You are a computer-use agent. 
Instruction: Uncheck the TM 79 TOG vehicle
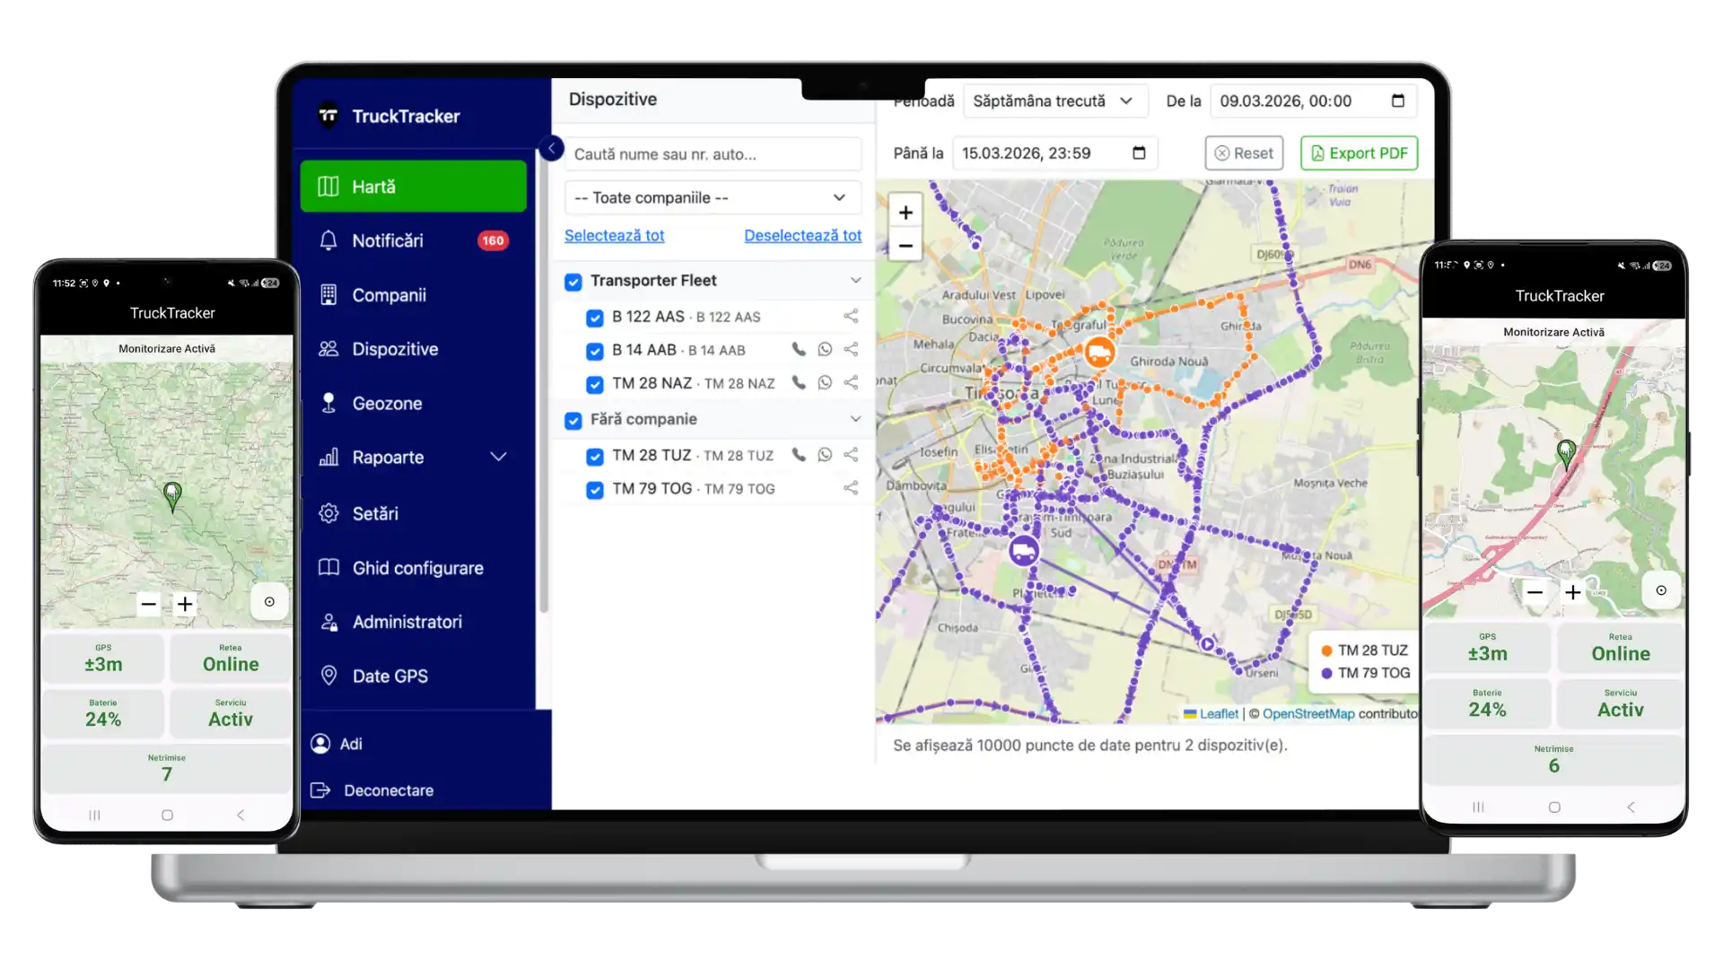click(594, 490)
